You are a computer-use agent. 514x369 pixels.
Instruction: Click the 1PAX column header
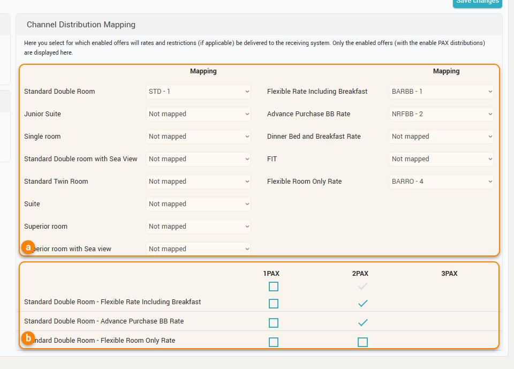tap(271, 274)
